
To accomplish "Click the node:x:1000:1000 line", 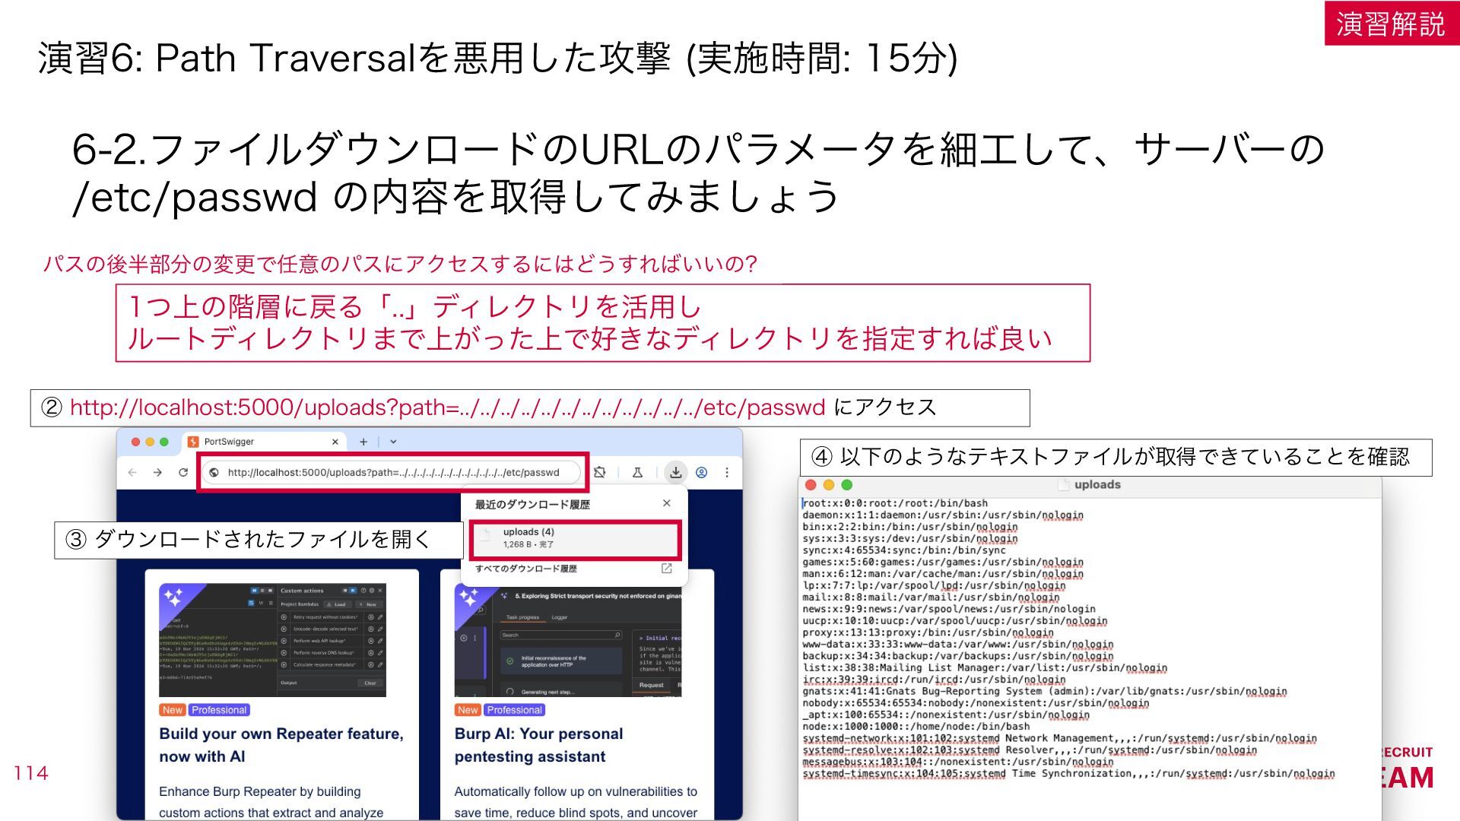I will click(916, 727).
